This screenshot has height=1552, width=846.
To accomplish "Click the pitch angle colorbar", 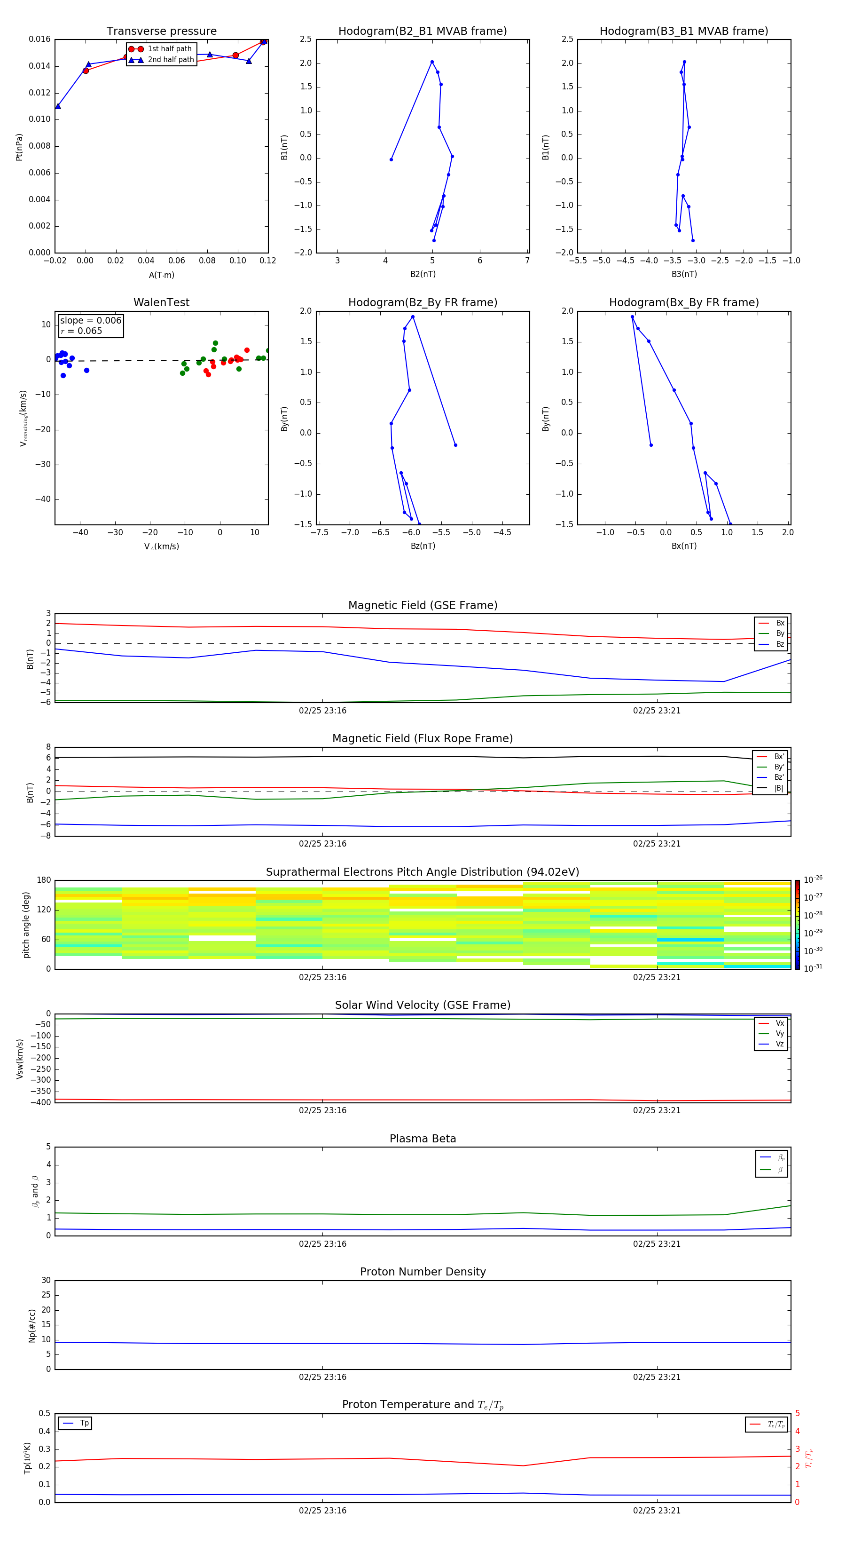I will (797, 925).
